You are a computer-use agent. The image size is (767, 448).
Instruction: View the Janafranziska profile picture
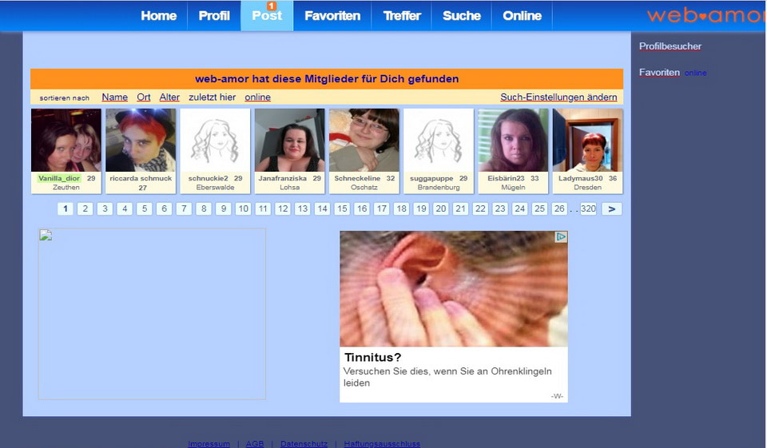coord(289,141)
